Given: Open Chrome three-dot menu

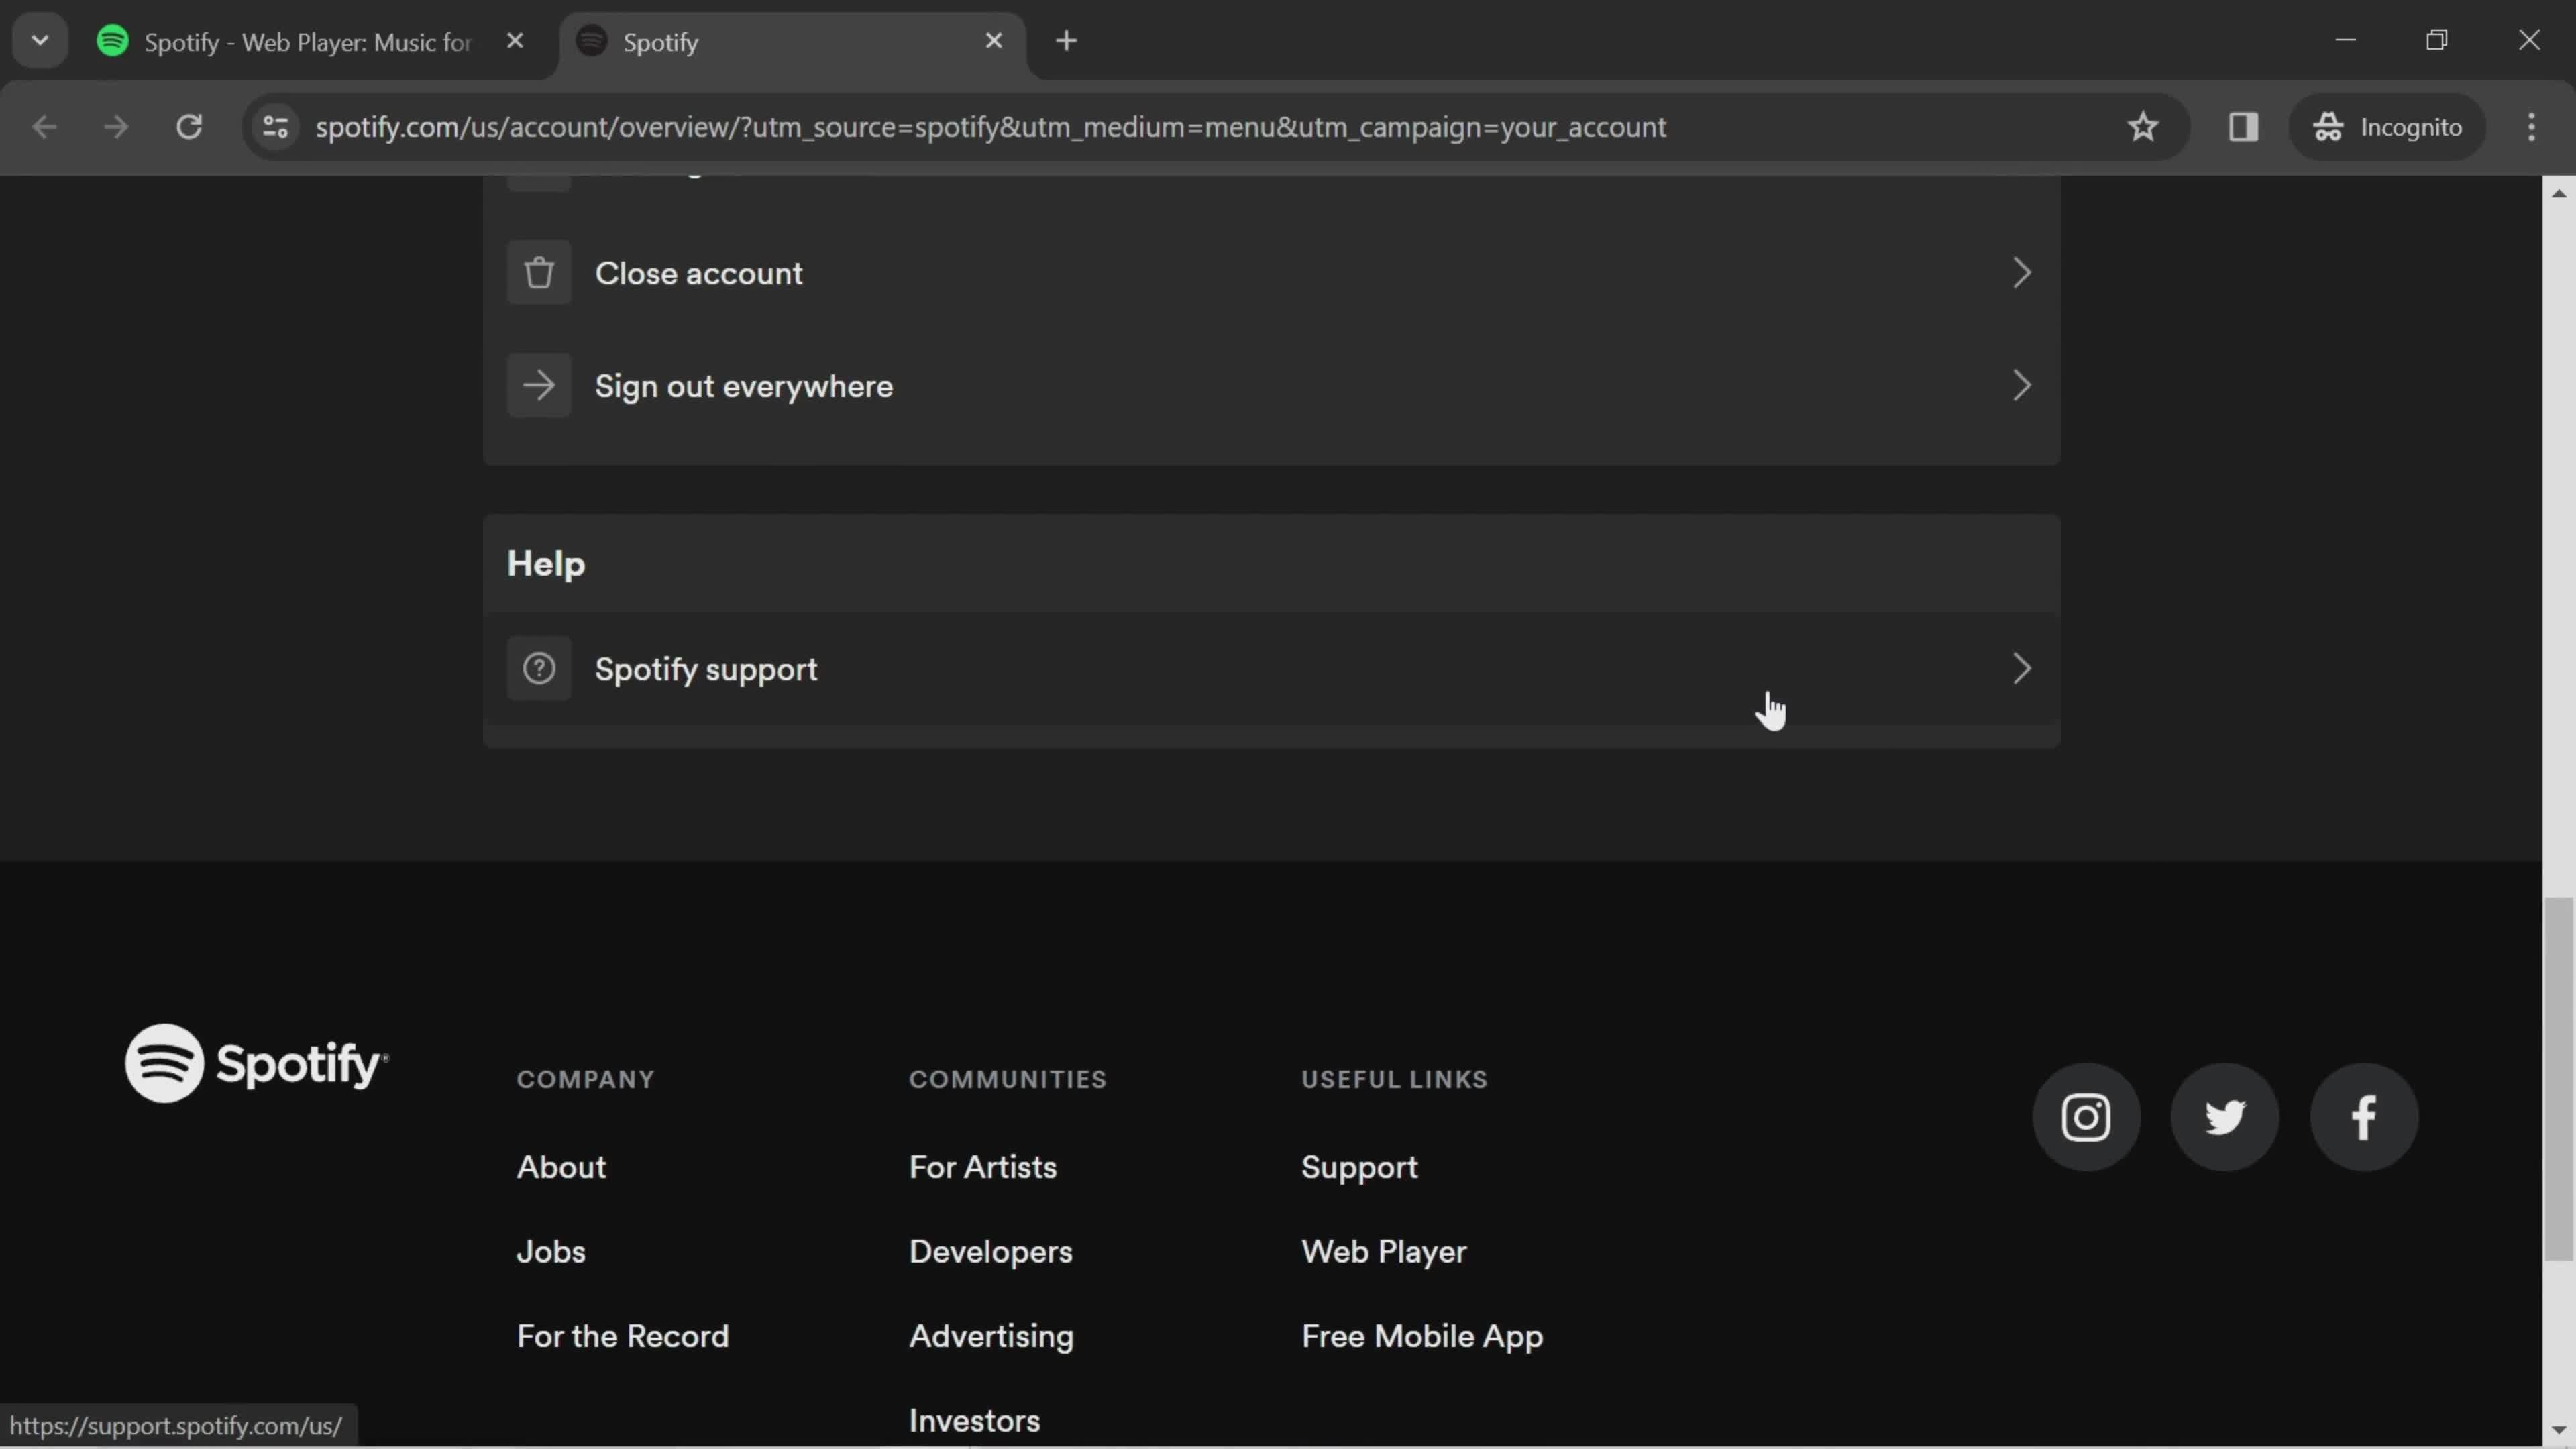Looking at the screenshot, I should coord(2531,127).
